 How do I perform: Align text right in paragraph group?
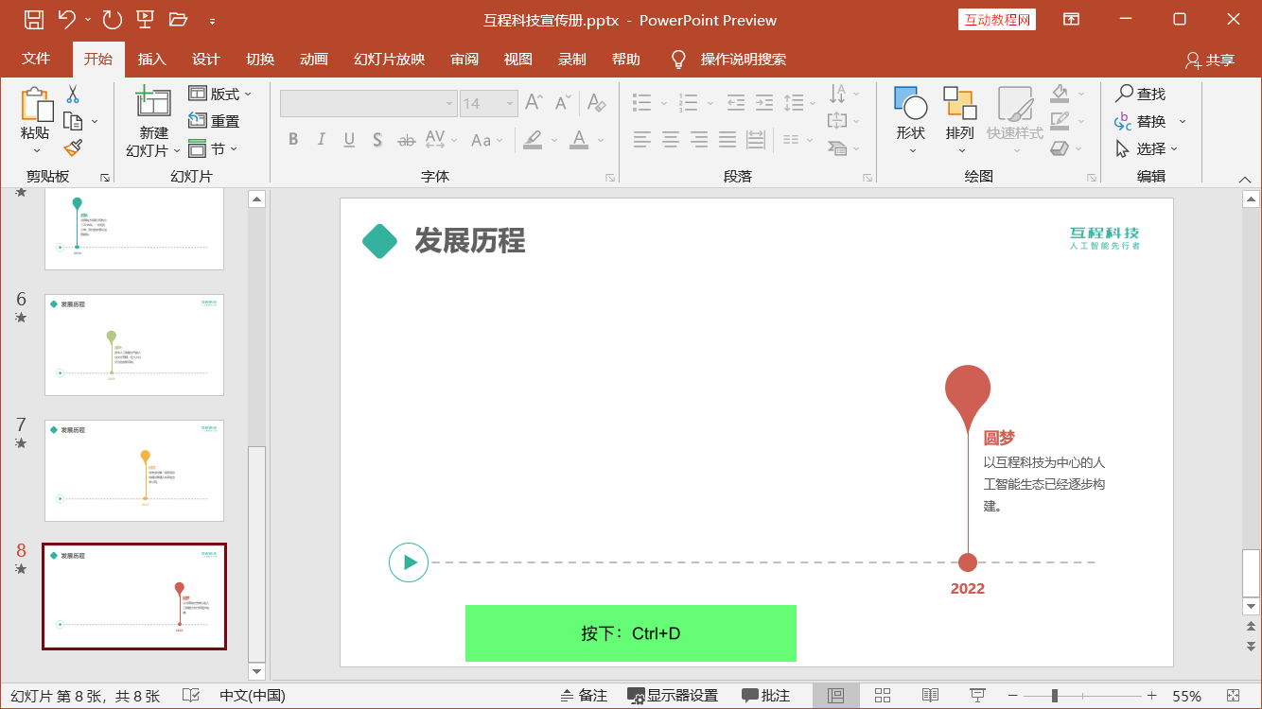(x=699, y=140)
